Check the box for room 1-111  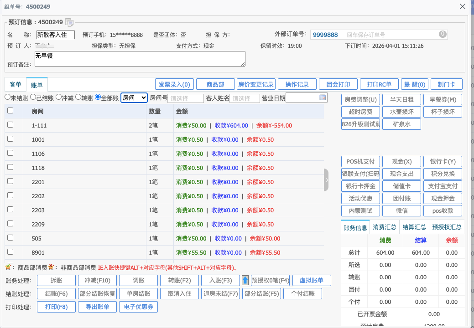(x=10, y=125)
